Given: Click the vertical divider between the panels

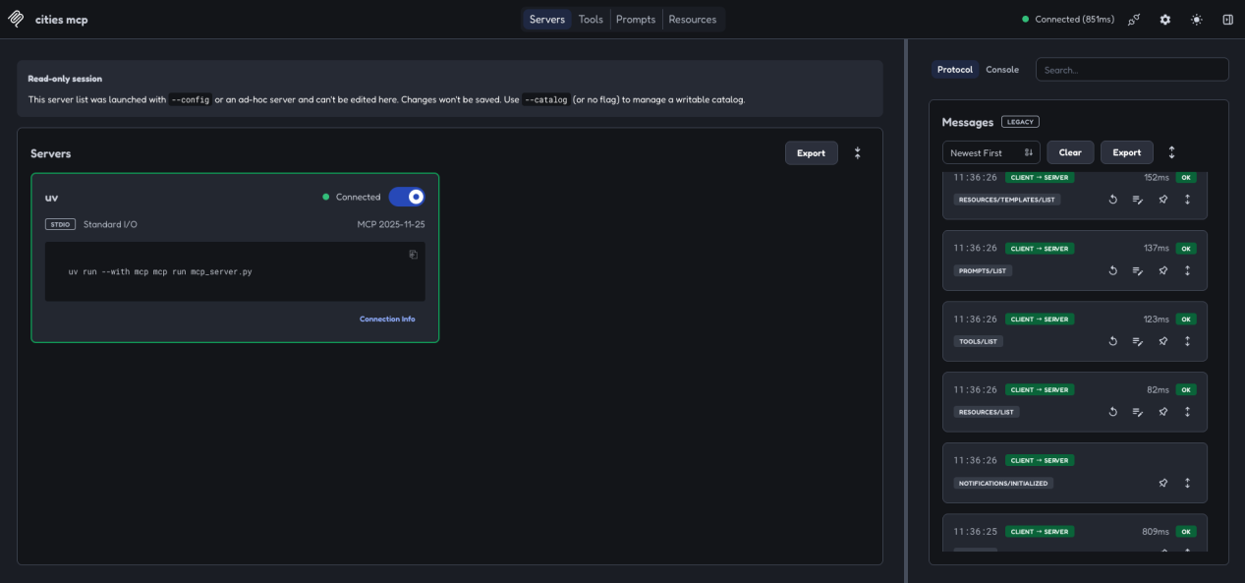Looking at the screenshot, I should point(905,311).
